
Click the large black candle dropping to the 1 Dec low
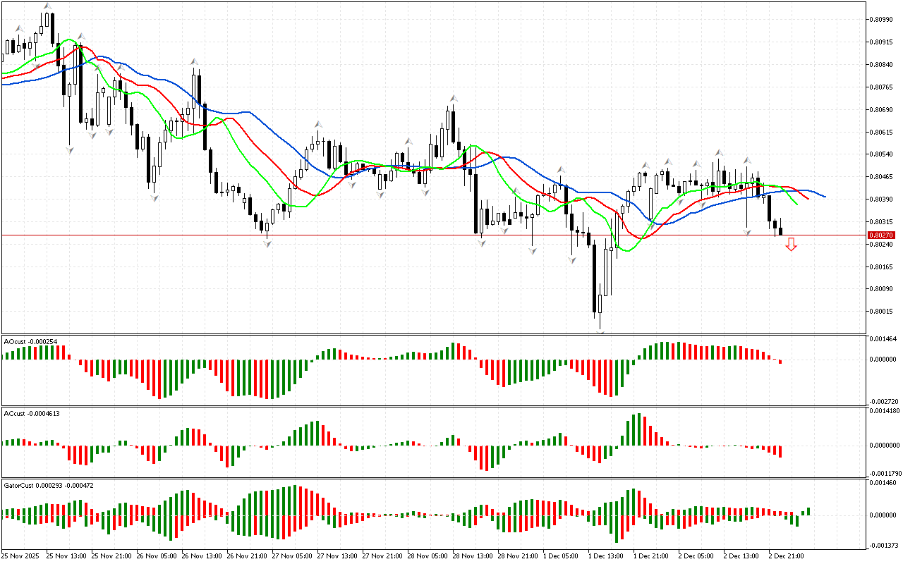(x=594, y=277)
